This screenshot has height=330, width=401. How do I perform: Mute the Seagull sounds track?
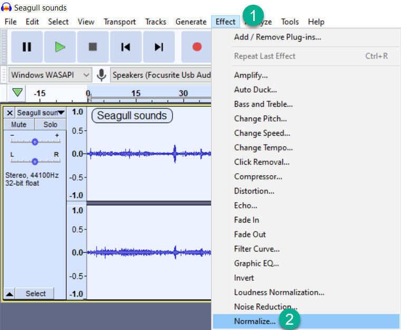(18, 124)
